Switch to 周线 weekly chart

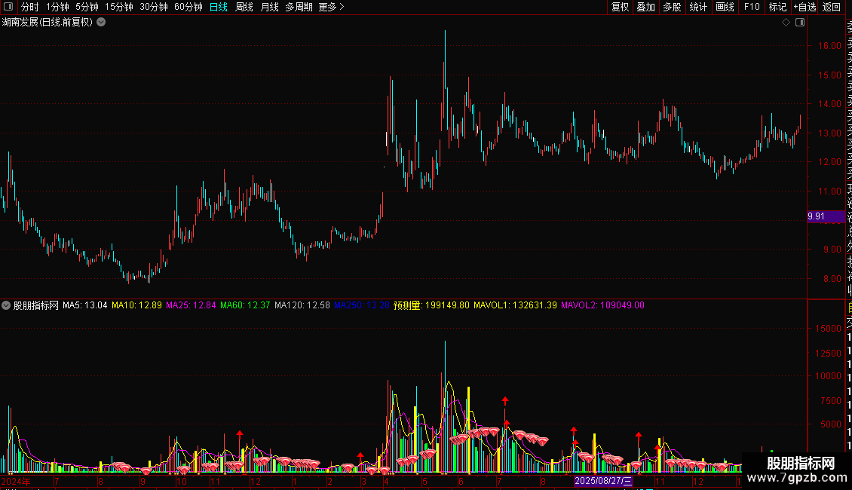pos(244,7)
